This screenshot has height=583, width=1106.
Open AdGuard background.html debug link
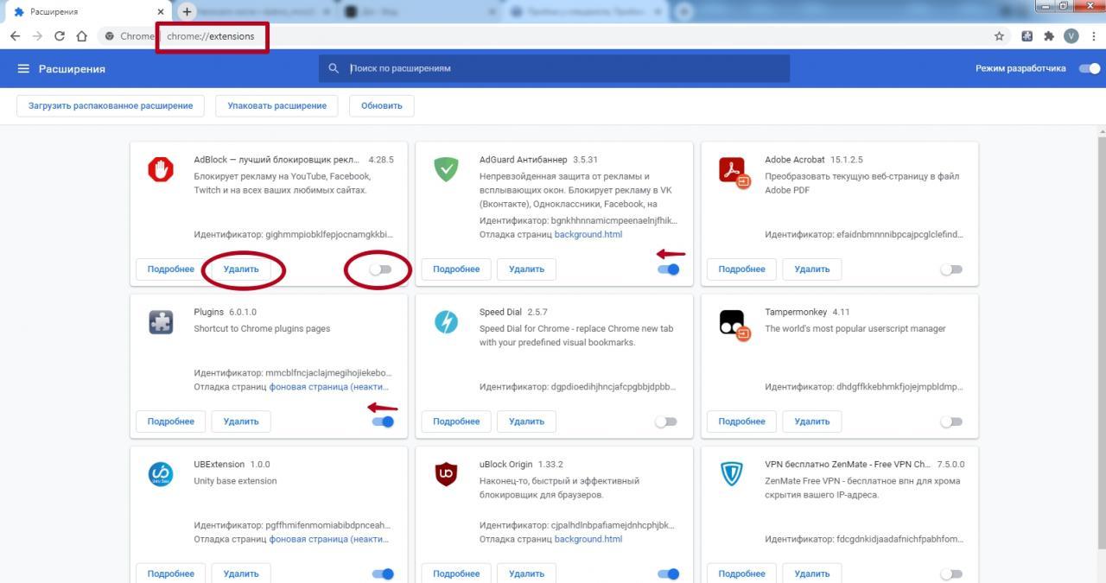[x=588, y=234]
